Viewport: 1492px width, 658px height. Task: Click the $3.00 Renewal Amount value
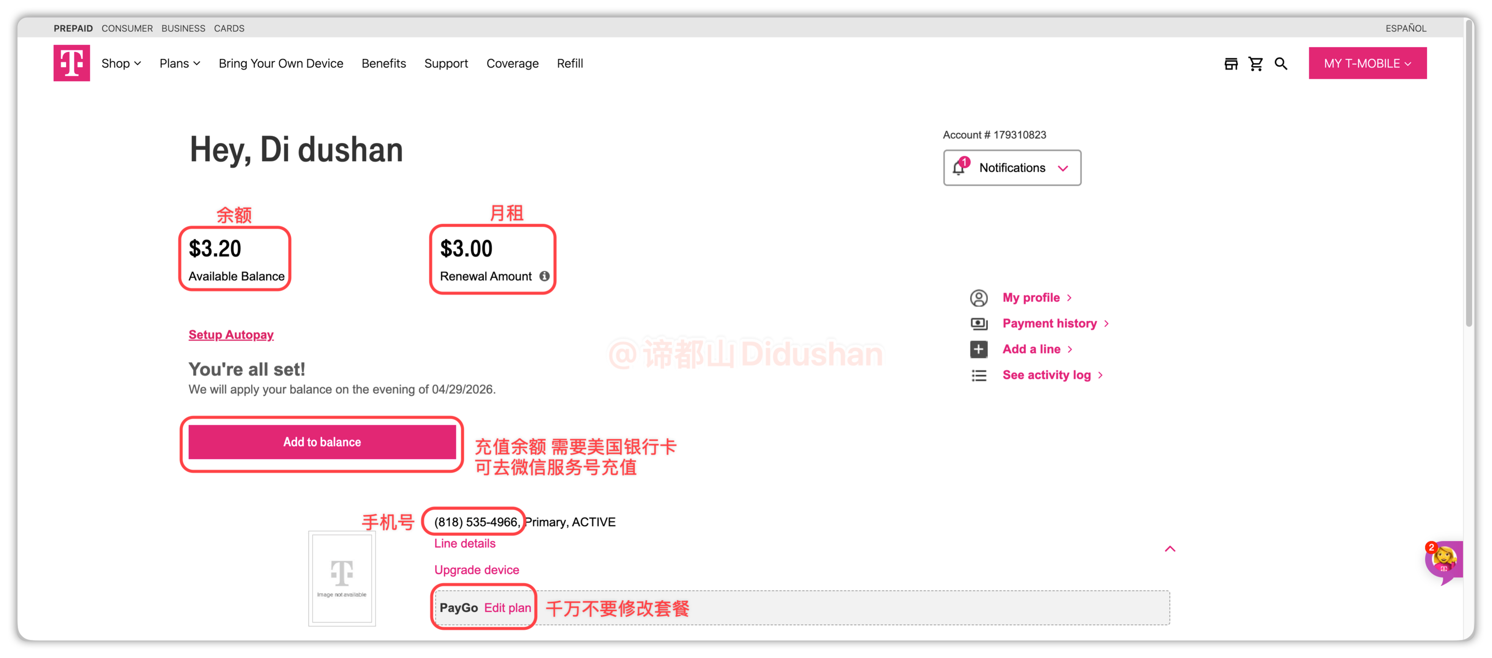coord(466,249)
